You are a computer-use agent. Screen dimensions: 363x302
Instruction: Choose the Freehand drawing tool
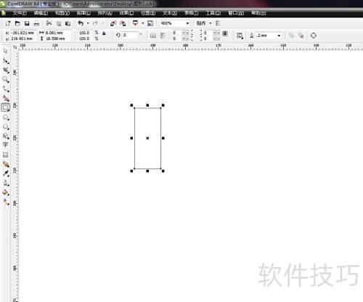click(6, 89)
